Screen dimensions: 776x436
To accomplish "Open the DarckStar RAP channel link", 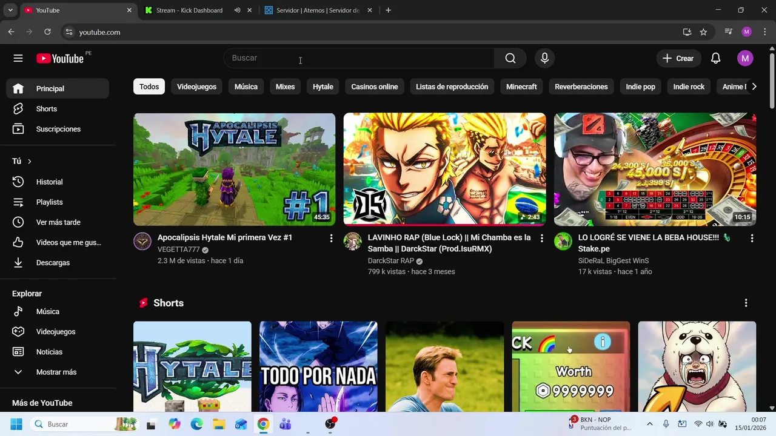I will tap(390, 261).
